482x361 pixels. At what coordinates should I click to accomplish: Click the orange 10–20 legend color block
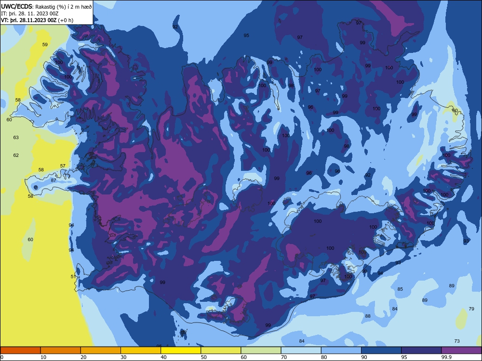pyautogui.click(x=61, y=350)
